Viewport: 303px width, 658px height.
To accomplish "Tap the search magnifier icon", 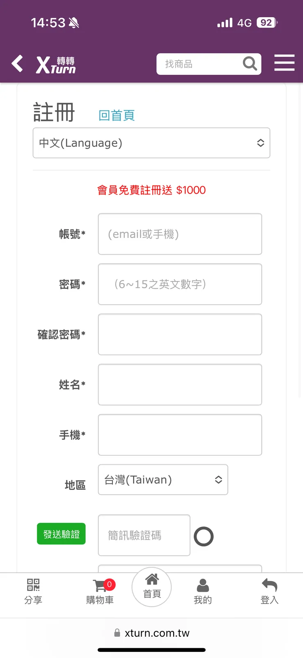I will pyautogui.click(x=250, y=64).
